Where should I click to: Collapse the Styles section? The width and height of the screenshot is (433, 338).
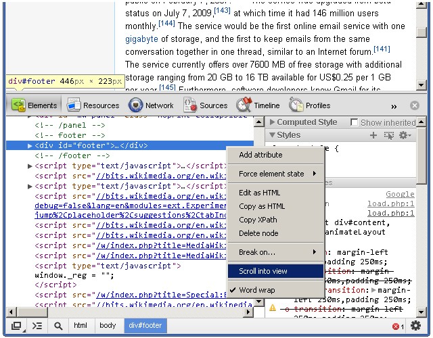pos(273,135)
